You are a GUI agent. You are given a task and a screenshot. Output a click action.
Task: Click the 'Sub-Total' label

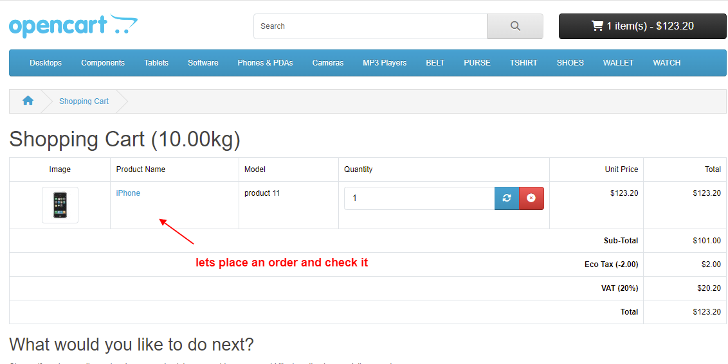pyautogui.click(x=621, y=241)
